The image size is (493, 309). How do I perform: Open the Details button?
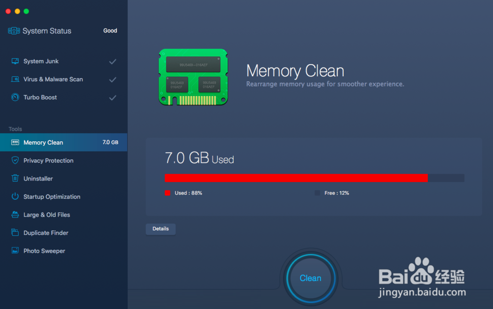click(x=161, y=229)
